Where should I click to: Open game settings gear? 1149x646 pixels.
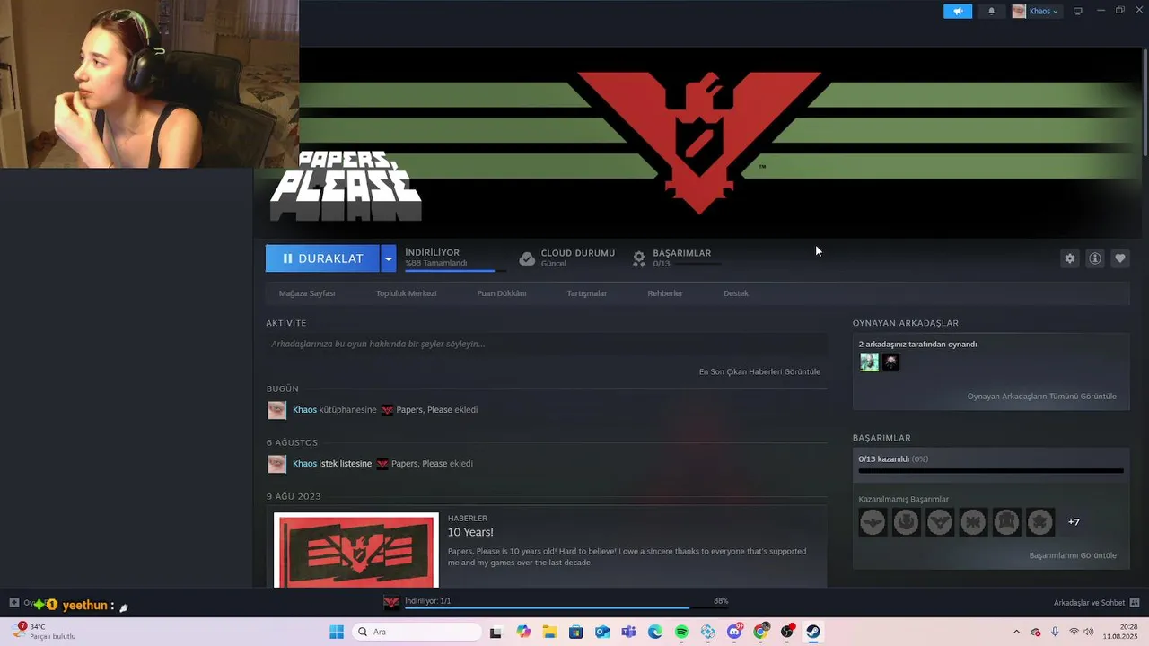click(x=1070, y=258)
